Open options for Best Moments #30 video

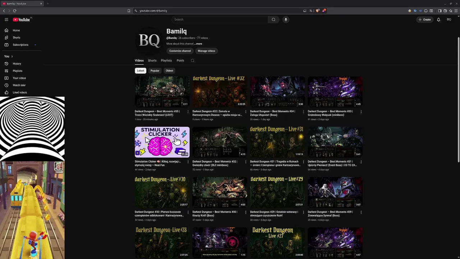246,212
